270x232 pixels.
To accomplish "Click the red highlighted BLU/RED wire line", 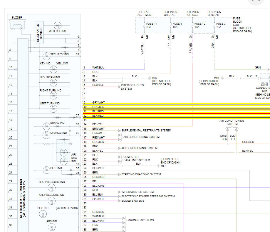I will point(177,114).
